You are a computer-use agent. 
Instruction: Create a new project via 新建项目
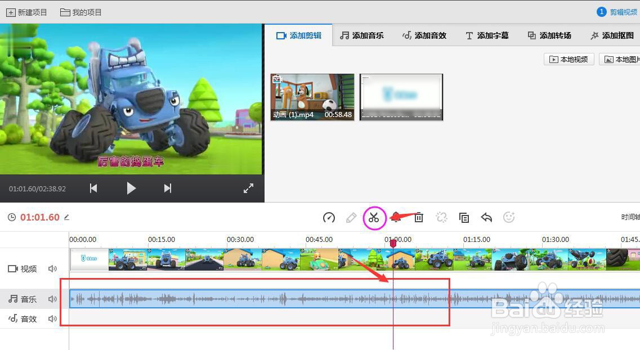coord(26,12)
